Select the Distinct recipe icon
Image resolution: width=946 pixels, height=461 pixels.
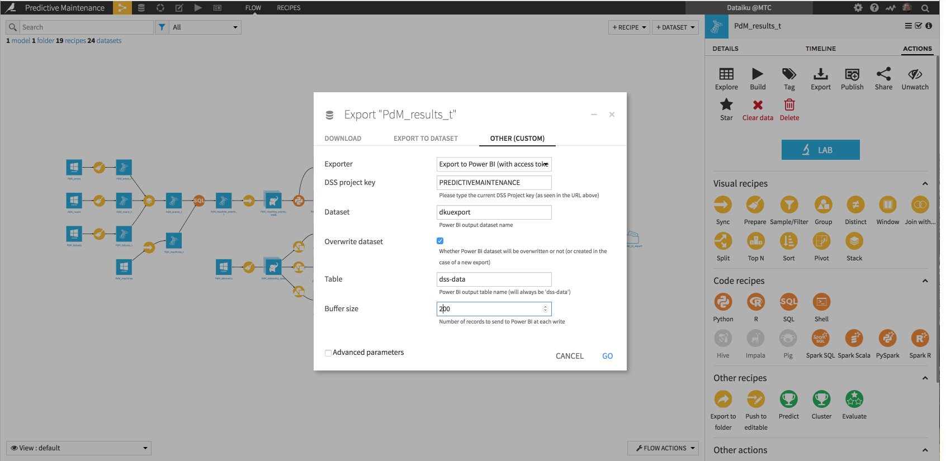point(855,205)
